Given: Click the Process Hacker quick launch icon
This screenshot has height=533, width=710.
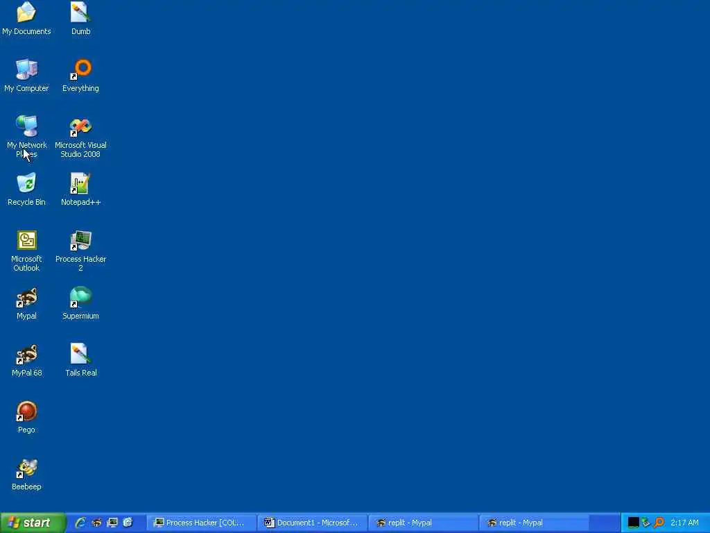Looking at the screenshot, I should 112,523.
